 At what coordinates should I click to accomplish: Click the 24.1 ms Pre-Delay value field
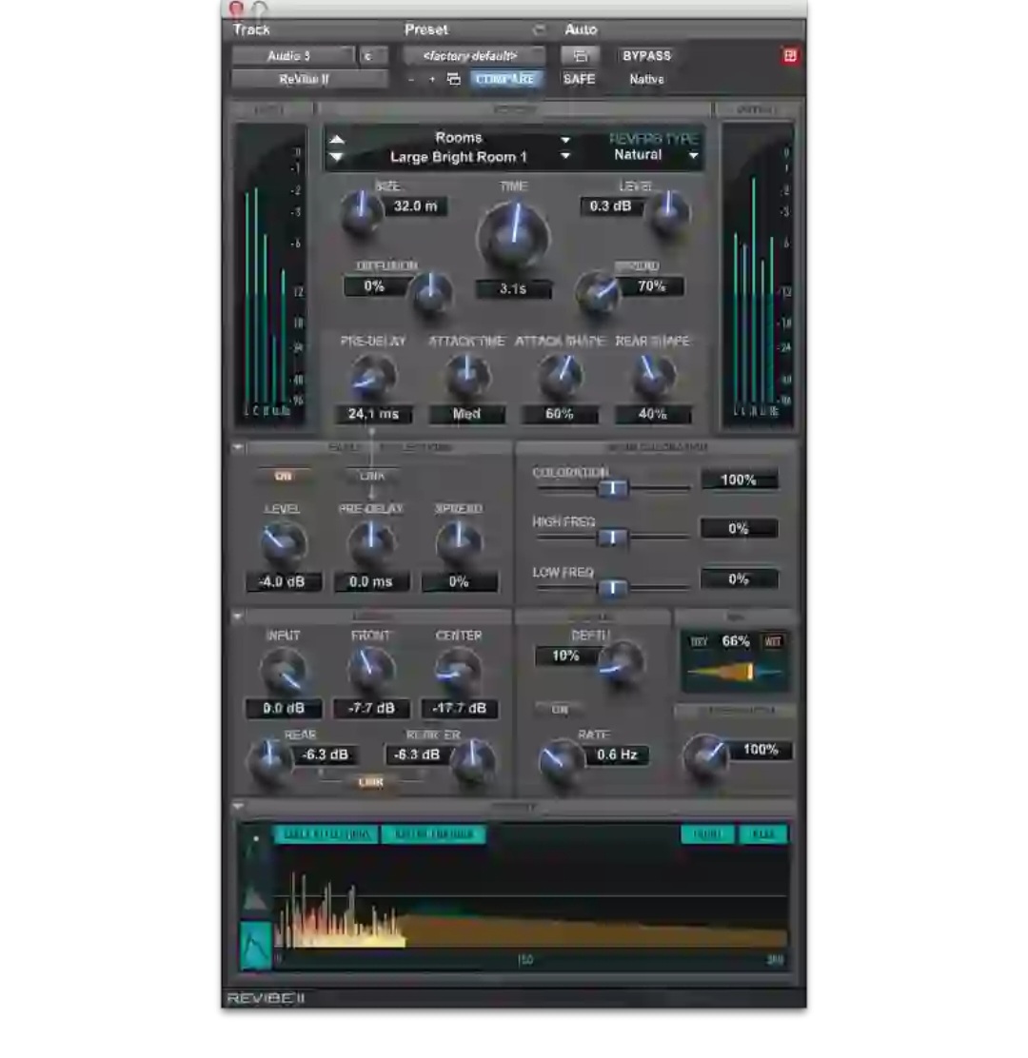click(372, 414)
